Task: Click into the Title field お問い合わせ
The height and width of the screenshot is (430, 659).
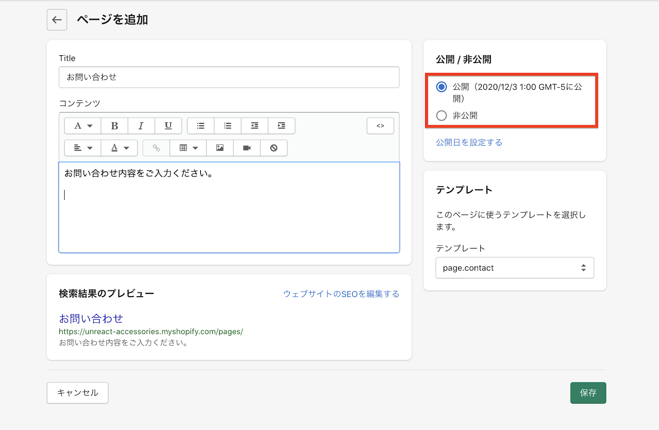Action: pos(229,77)
